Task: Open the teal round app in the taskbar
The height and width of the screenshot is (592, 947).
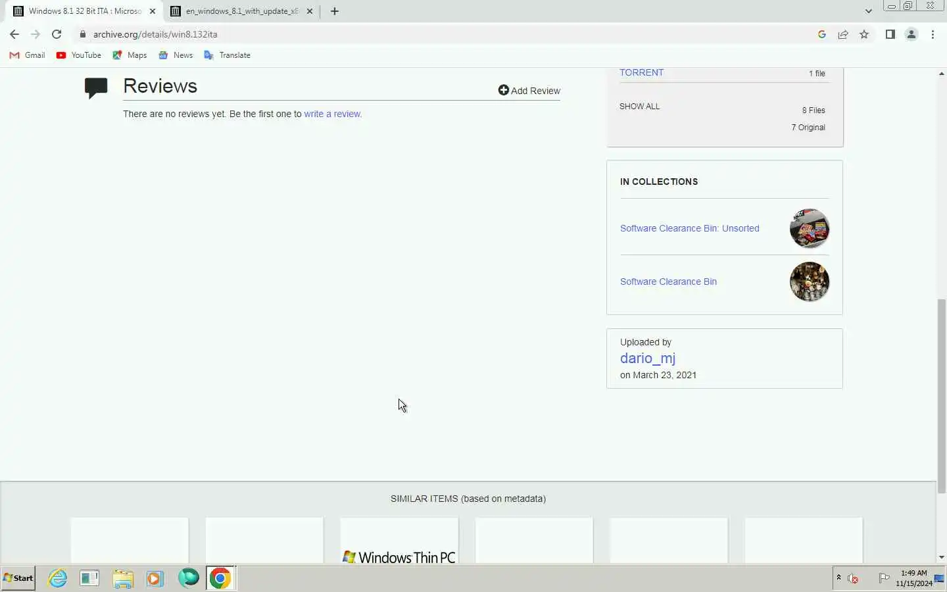Action: point(188,578)
